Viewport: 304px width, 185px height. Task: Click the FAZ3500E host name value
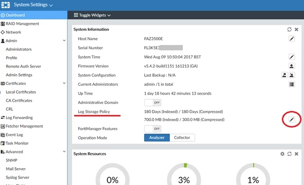click(153, 38)
